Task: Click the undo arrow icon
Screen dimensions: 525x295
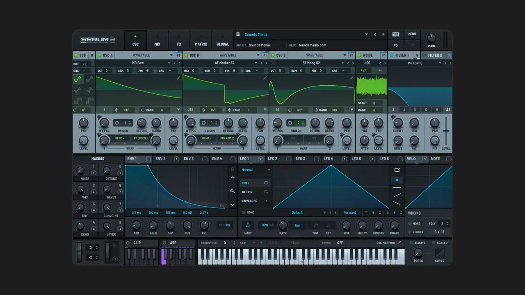Action: (396, 45)
